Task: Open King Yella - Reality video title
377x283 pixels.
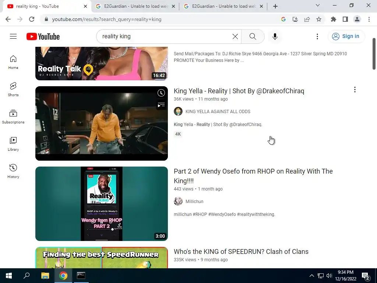Action: pyautogui.click(x=239, y=91)
